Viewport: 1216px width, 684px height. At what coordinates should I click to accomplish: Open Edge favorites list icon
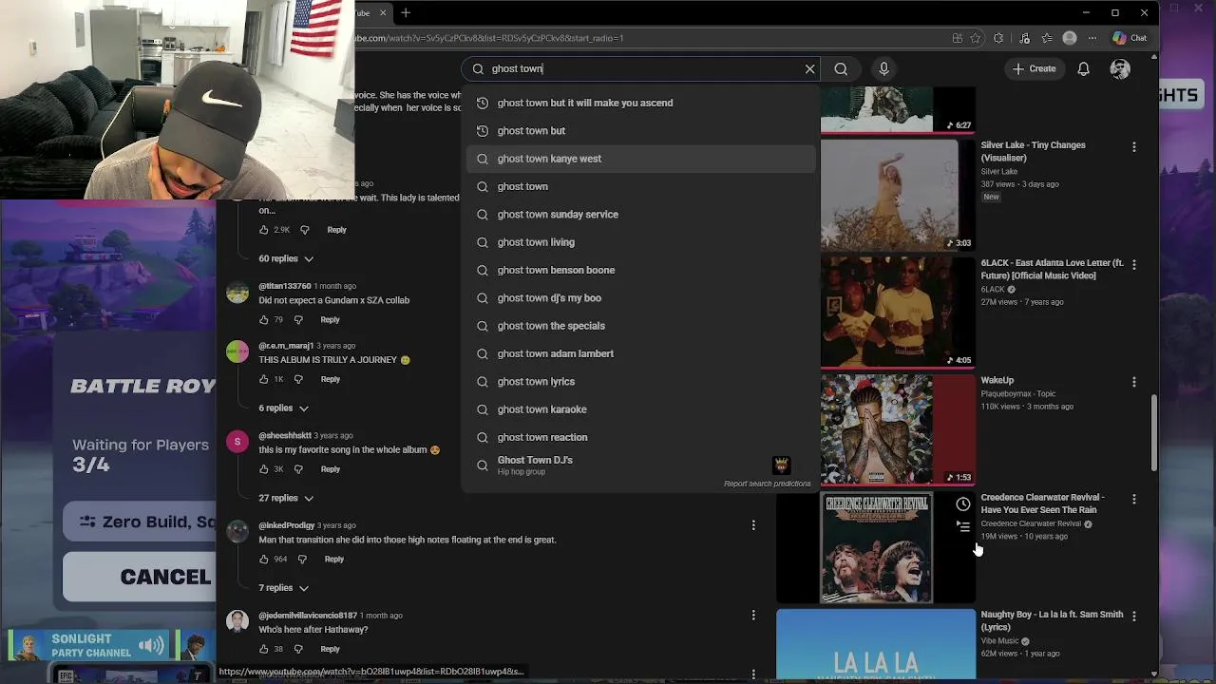tap(1047, 38)
